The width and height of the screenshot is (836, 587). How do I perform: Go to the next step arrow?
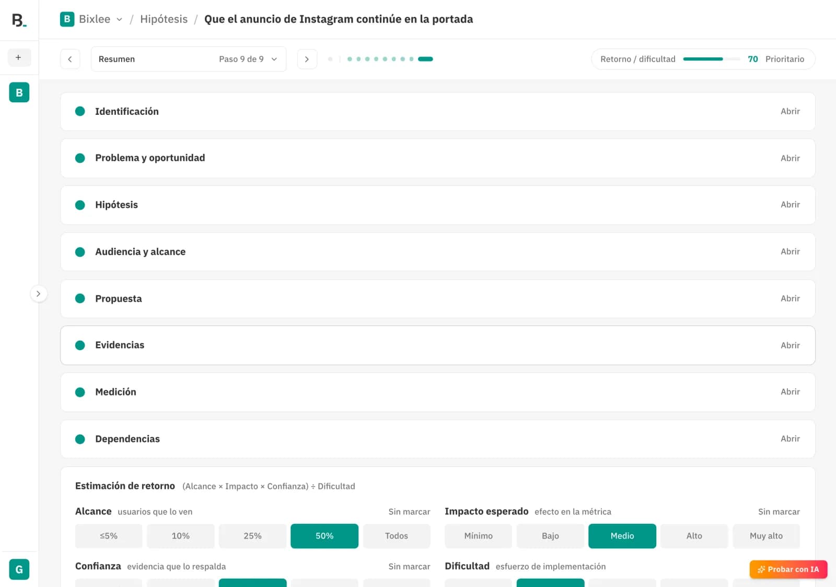pyautogui.click(x=307, y=59)
